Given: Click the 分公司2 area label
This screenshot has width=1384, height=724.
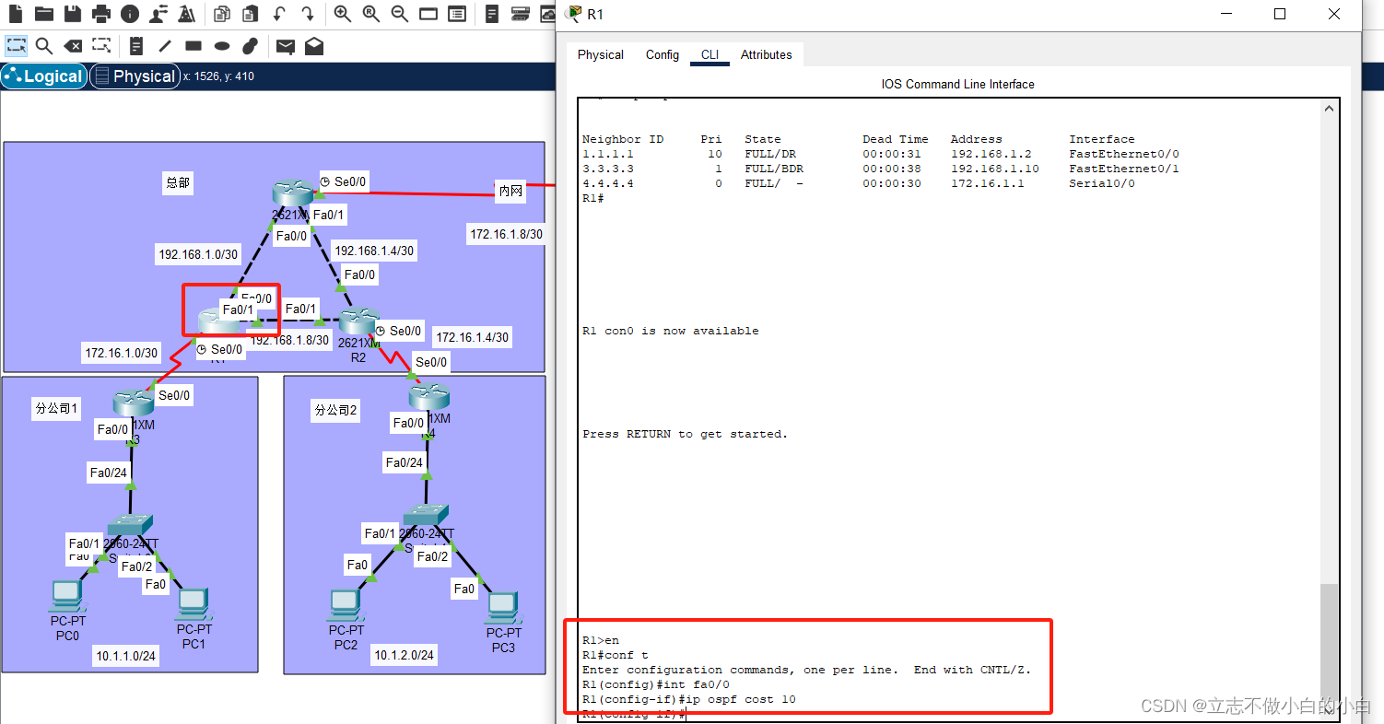Looking at the screenshot, I should [335, 409].
